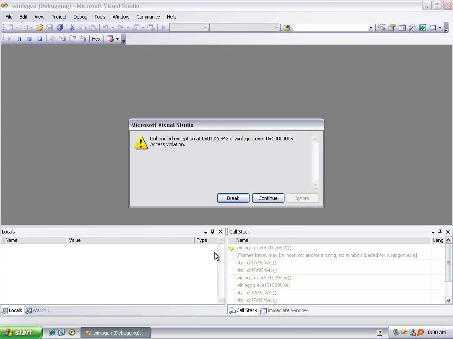453x339 pixels.
Task: Open the Find combo box dropdown arrow
Action: click(371, 28)
